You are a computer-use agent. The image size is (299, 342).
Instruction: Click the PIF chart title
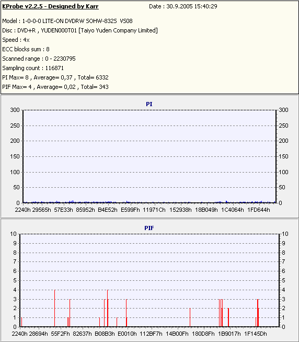(x=149, y=228)
